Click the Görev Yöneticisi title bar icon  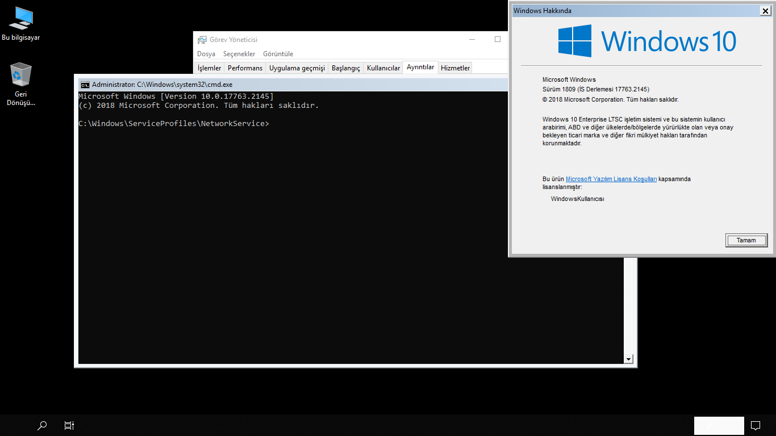pyautogui.click(x=202, y=40)
